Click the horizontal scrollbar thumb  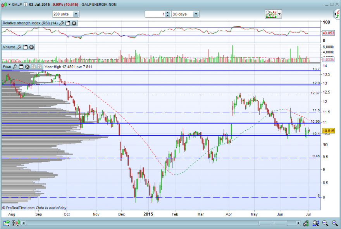coord(273,223)
